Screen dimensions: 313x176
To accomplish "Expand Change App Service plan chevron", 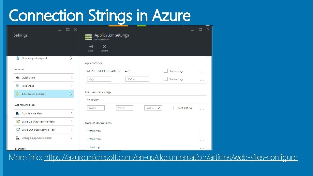I will [x=71, y=138].
